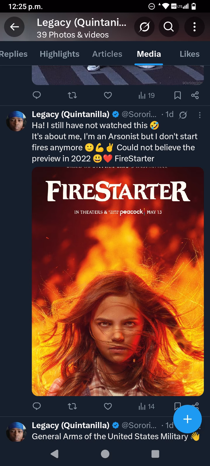Viewport: 210px width, 466px height.
Task: Tap the search magnifier icon
Action: point(169,27)
